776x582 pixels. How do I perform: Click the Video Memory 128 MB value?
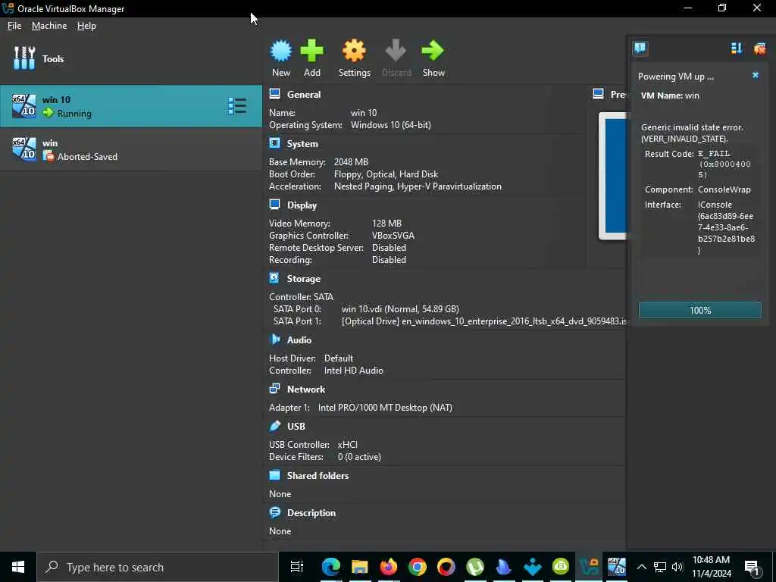pyautogui.click(x=386, y=224)
